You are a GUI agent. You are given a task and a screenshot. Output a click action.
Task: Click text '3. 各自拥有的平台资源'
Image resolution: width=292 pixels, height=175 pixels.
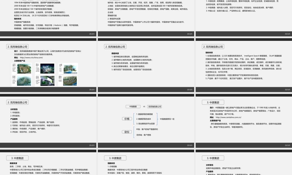coord(145,124)
